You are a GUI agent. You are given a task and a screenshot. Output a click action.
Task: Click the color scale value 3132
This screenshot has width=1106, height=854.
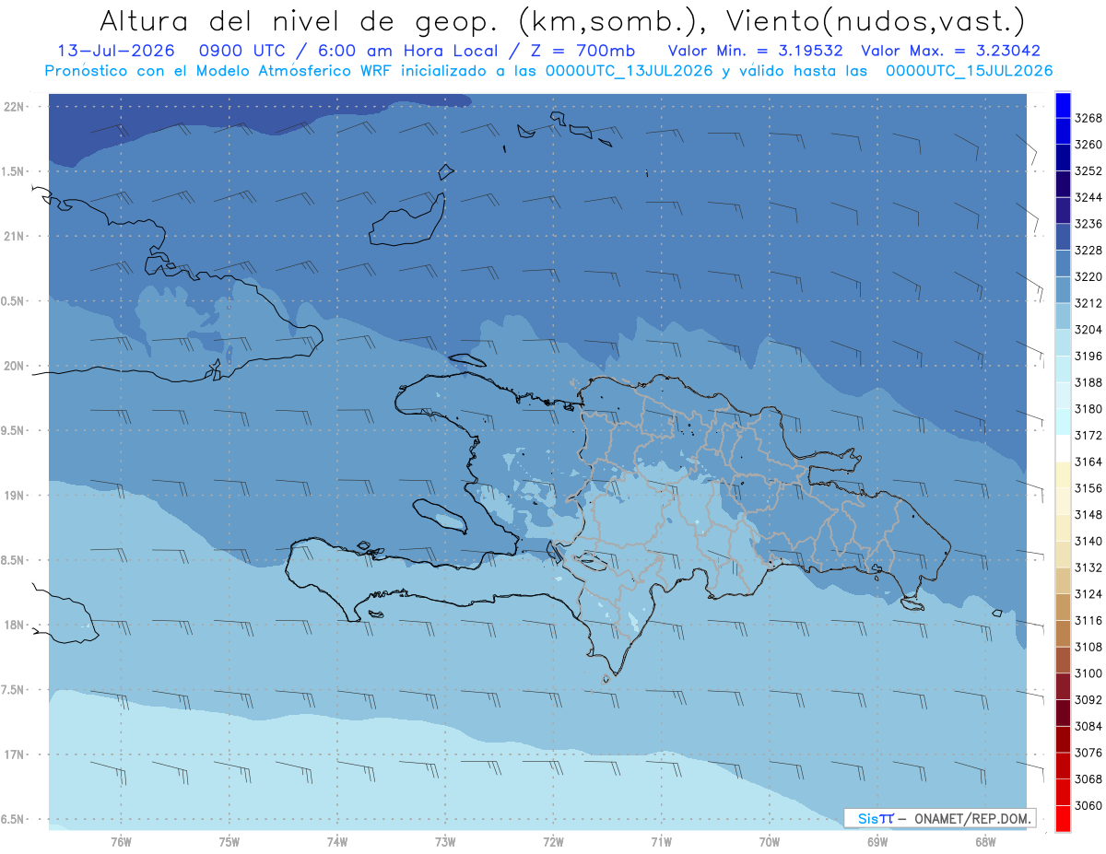1088,567
